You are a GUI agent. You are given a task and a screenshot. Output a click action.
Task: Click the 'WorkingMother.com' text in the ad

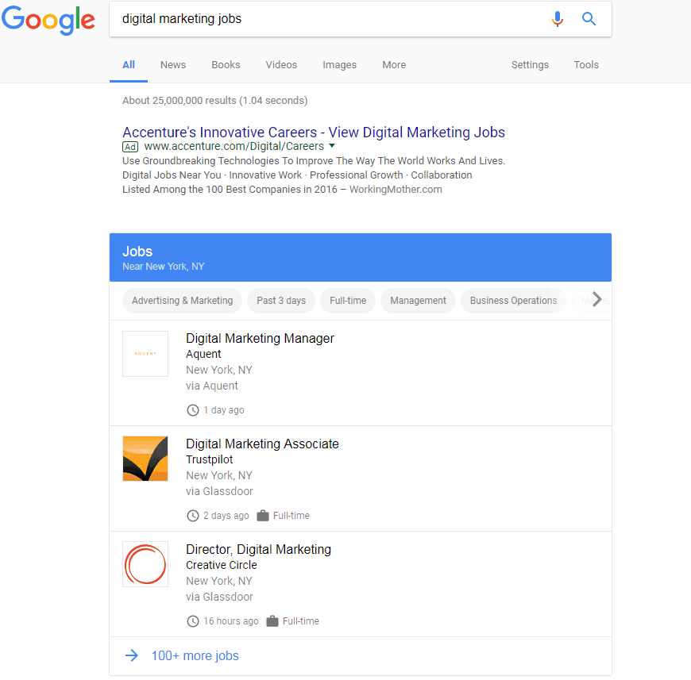[x=396, y=190]
